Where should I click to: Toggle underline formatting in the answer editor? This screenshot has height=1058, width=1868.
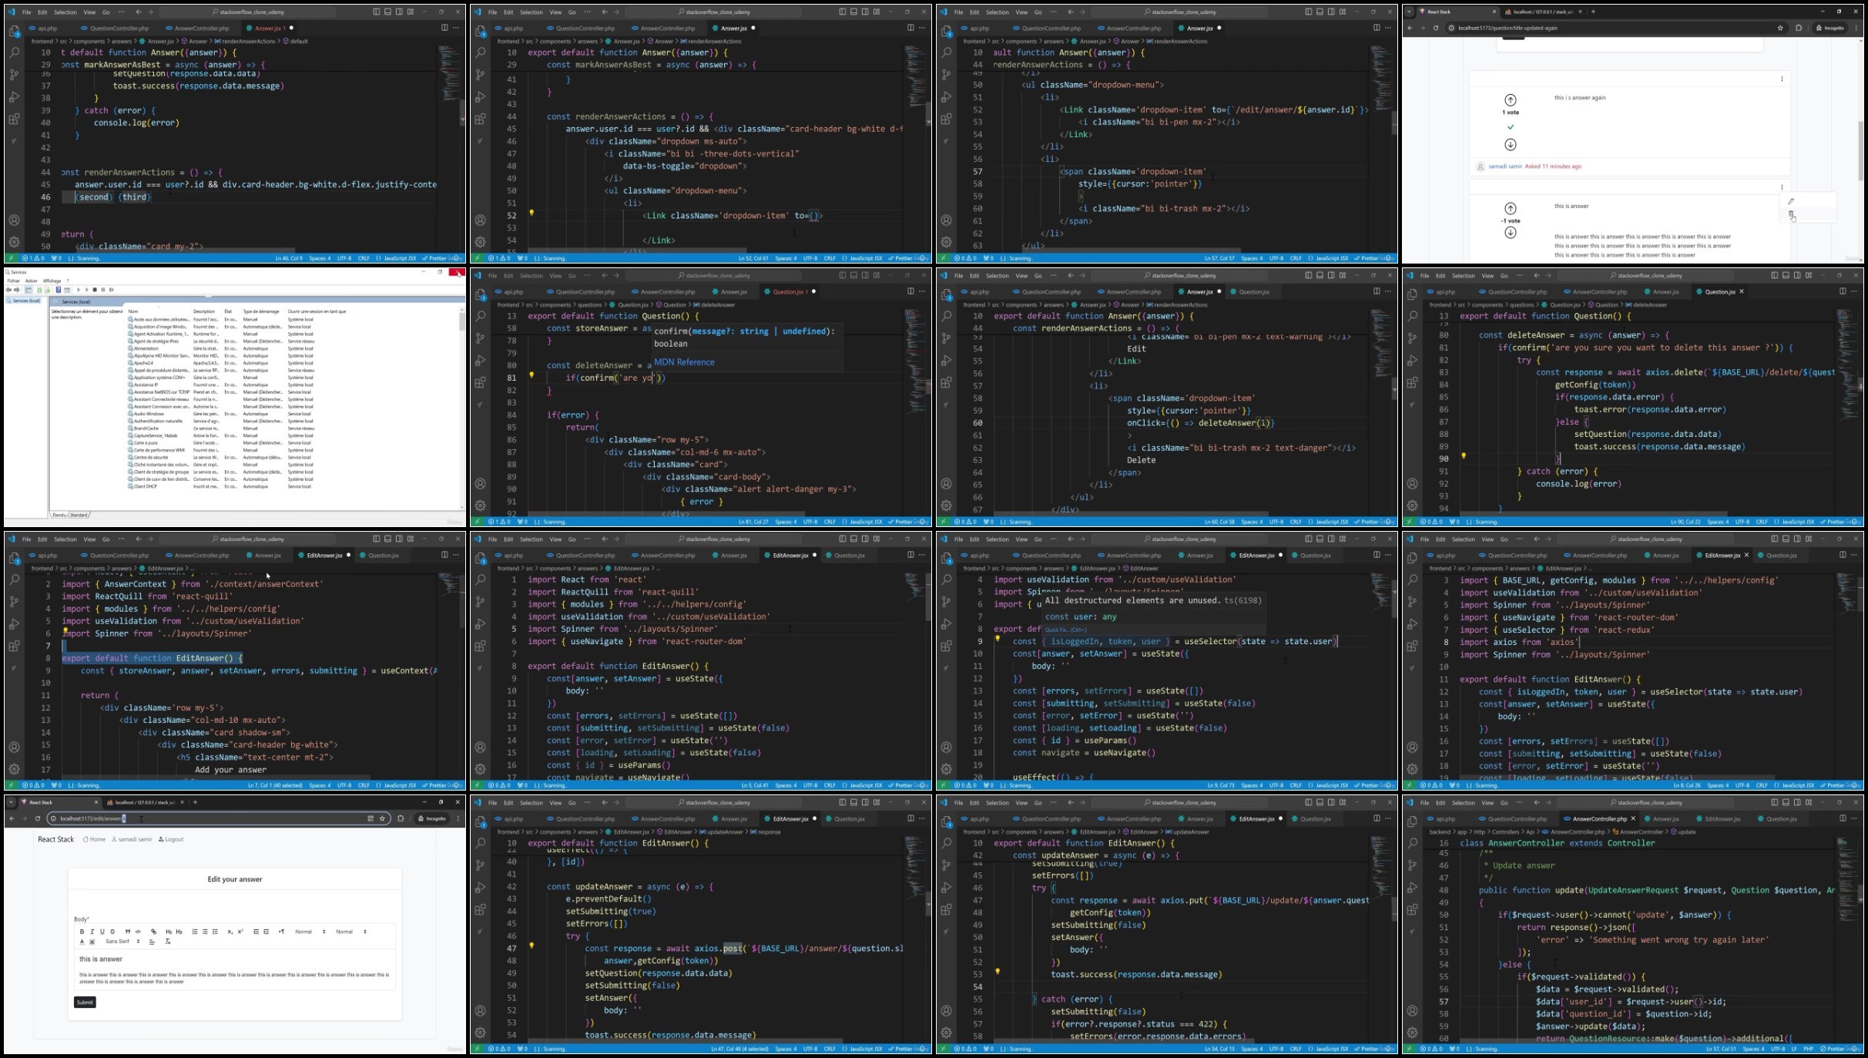click(102, 932)
